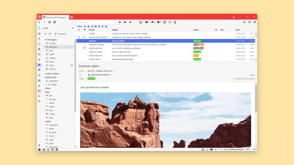Open the Wikipedia W web panel

39,96
